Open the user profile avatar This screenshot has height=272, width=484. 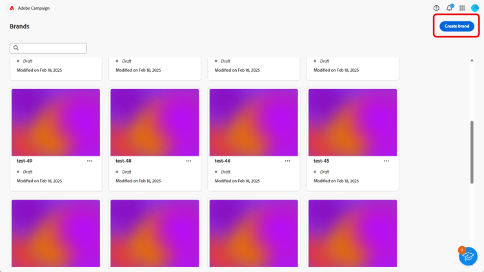tap(475, 8)
